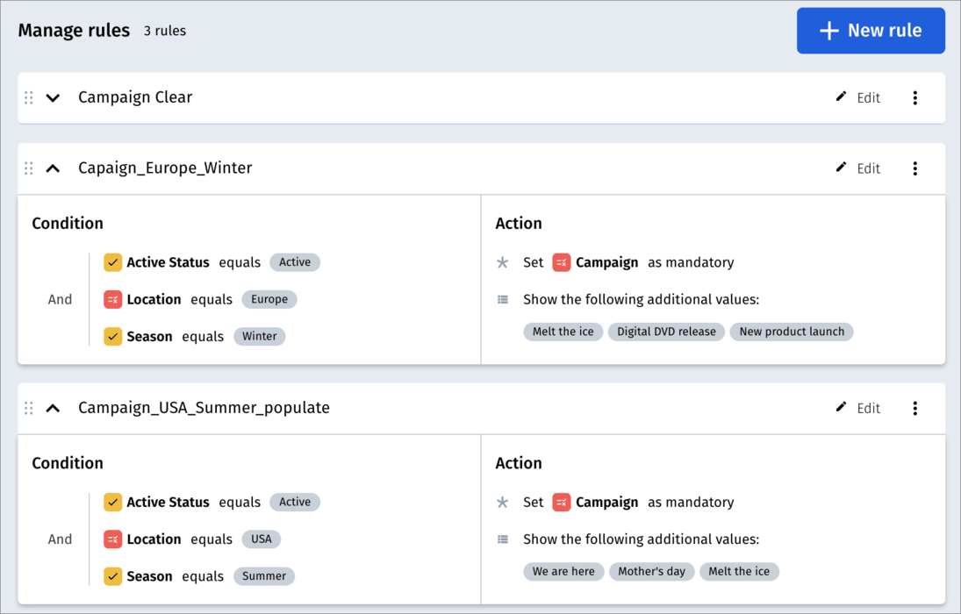Click the Season checkbox icon in the Summer condition
The width and height of the screenshot is (961, 614).
(112, 576)
